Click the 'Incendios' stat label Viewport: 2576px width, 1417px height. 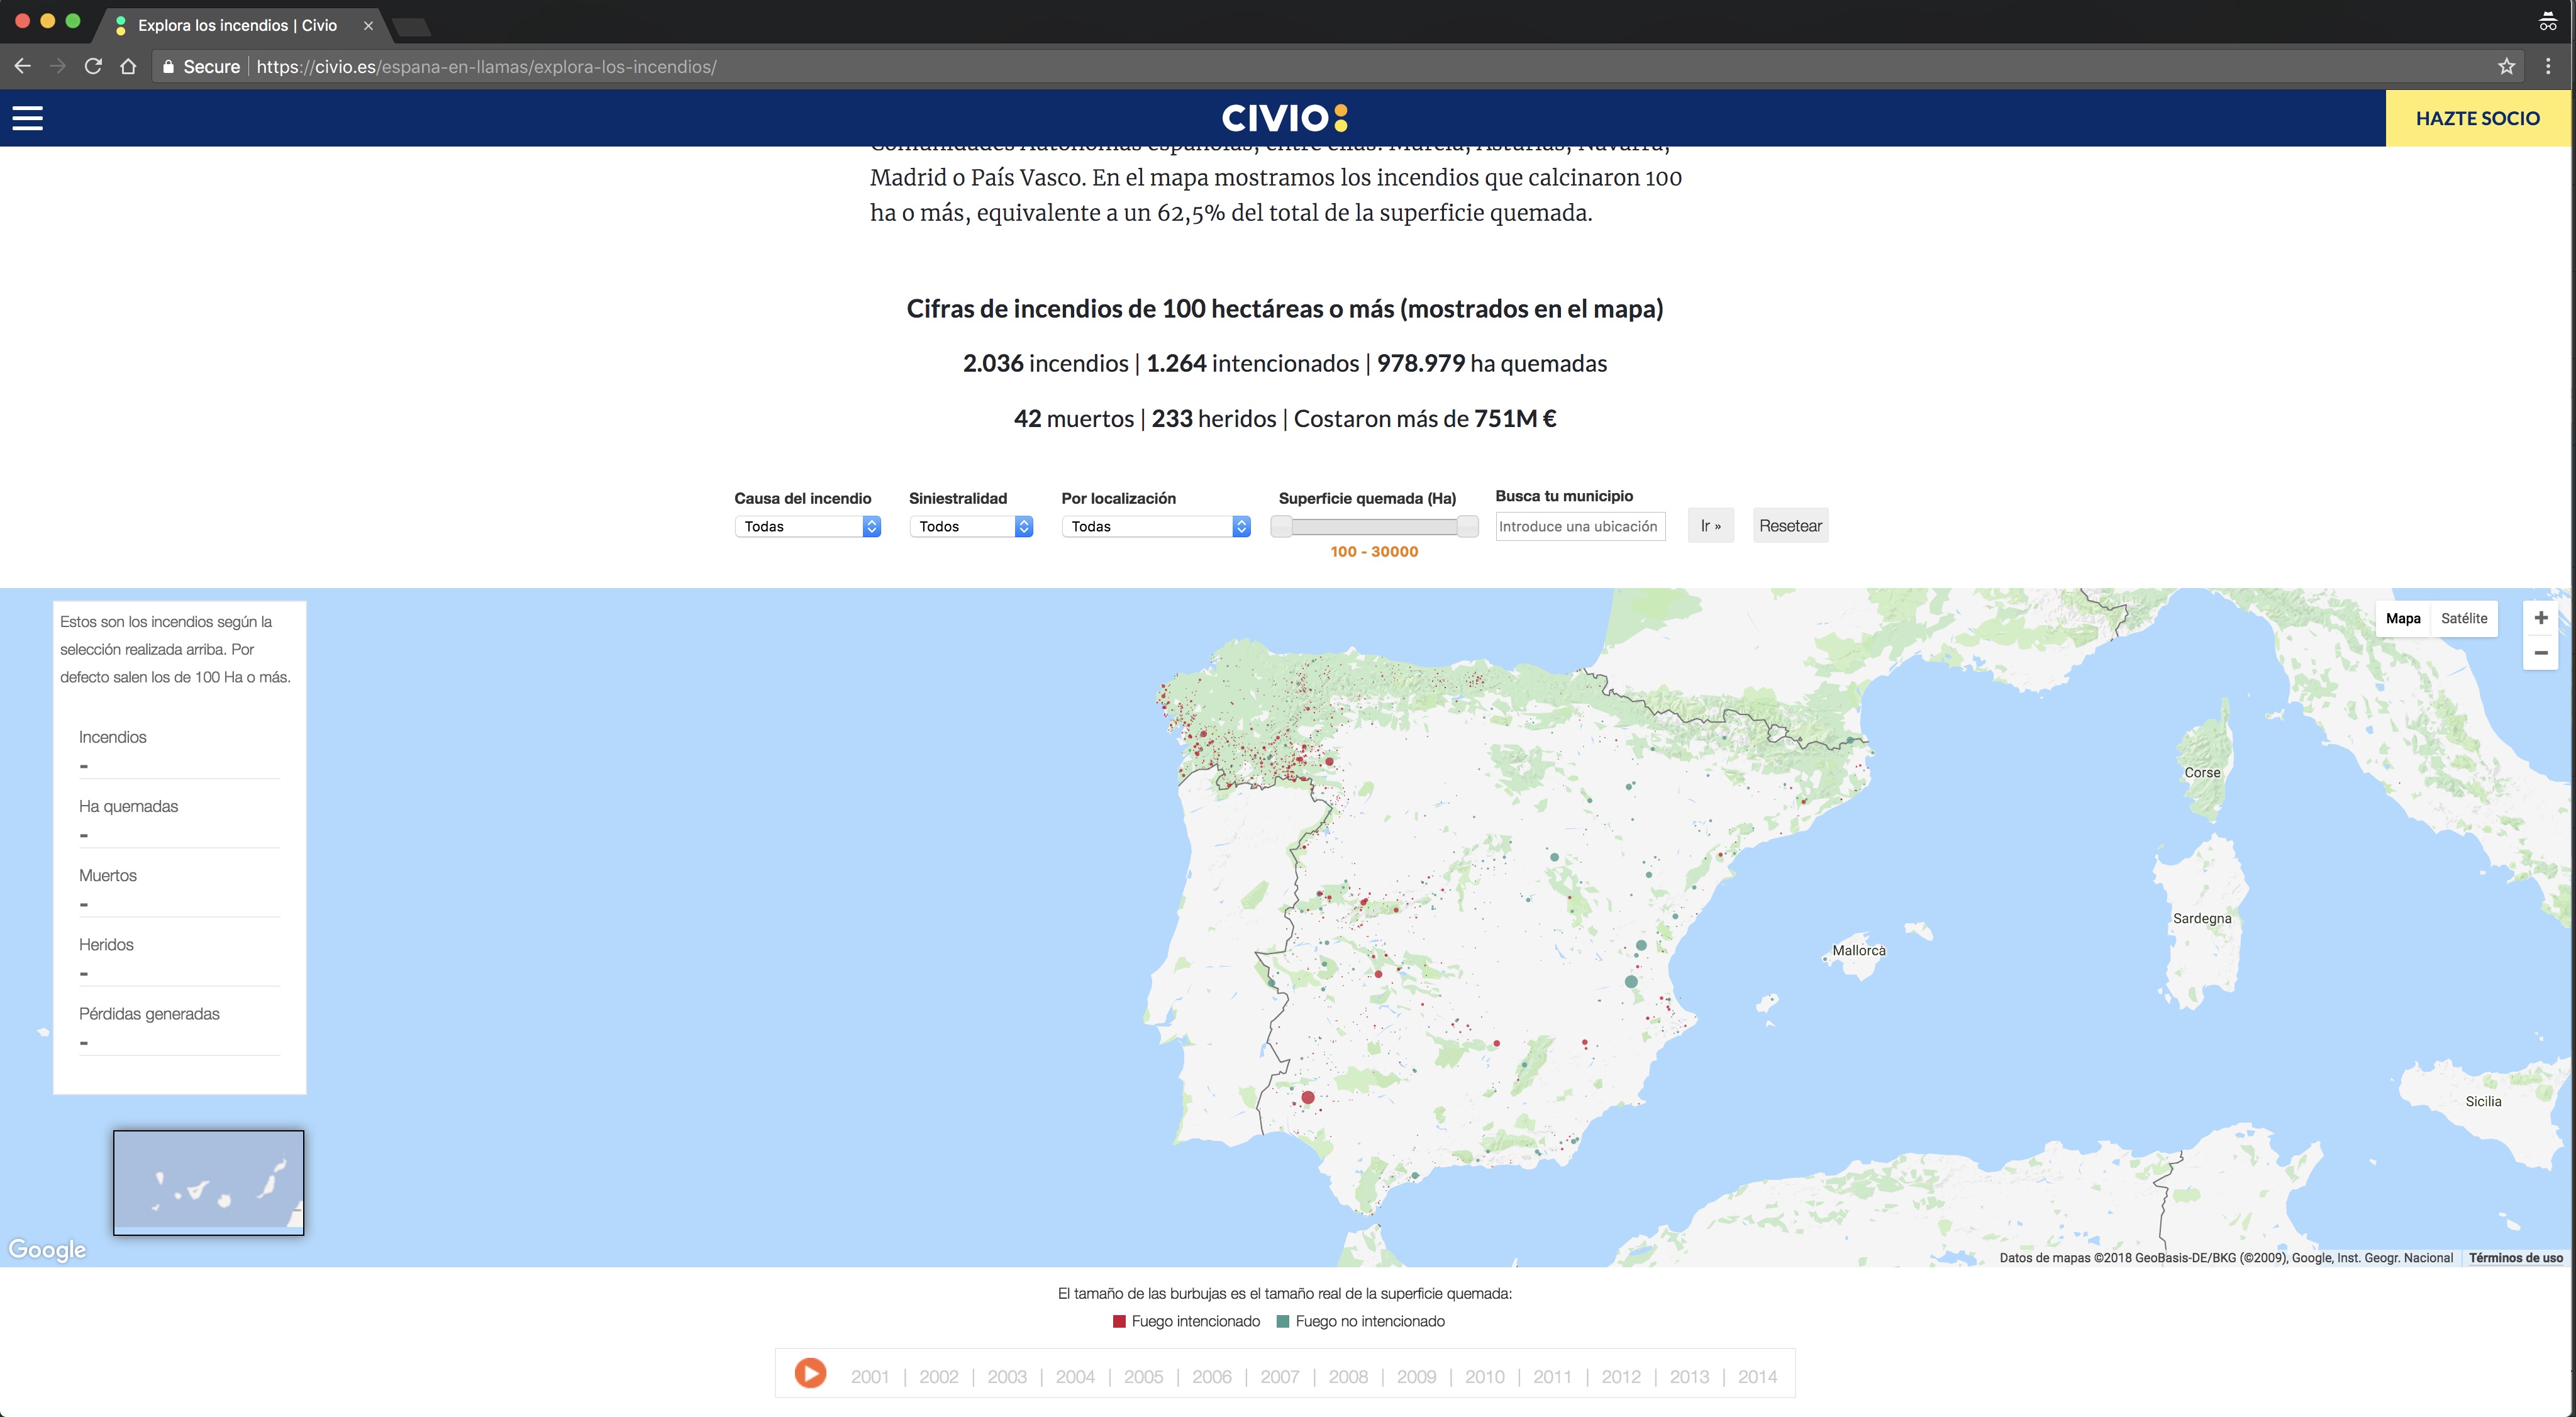point(112,737)
